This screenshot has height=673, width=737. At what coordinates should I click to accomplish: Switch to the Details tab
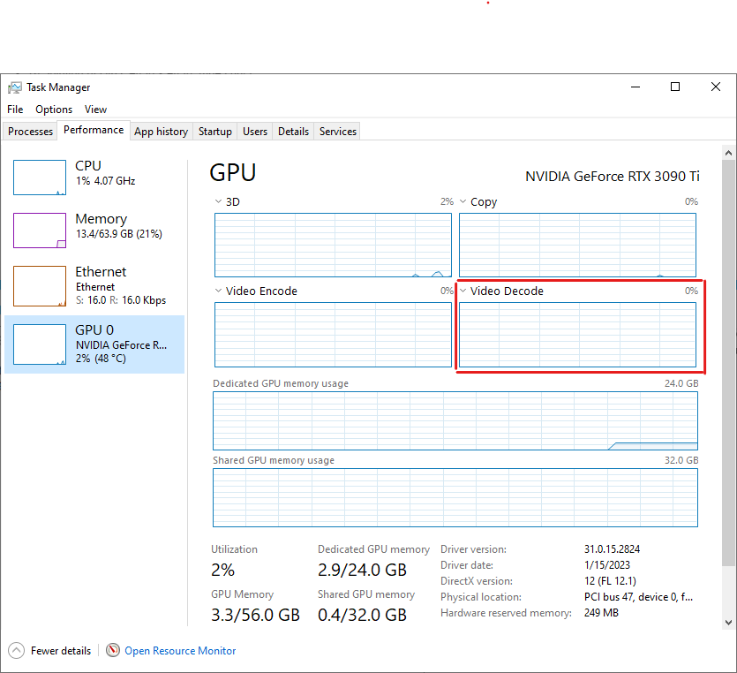pyautogui.click(x=293, y=132)
